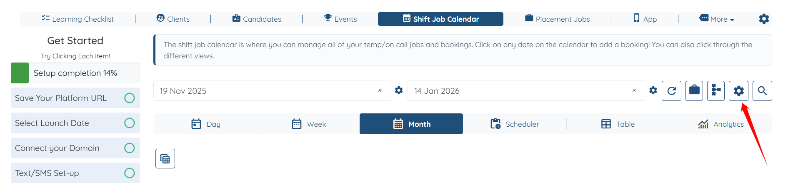Click the gear beside start date field
The height and width of the screenshot is (183, 788).
coord(399,90)
